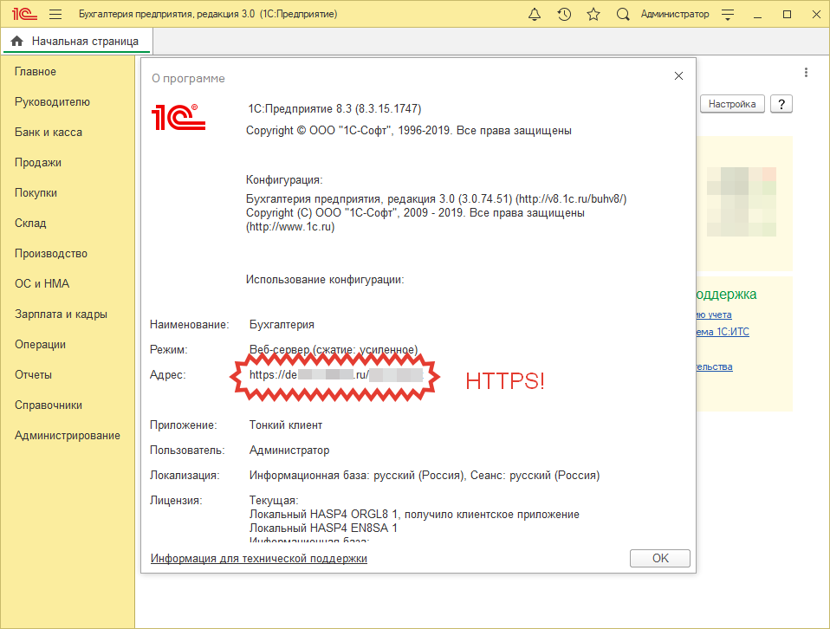
Task: Click the search magnifier icon
Action: click(x=623, y=15)
